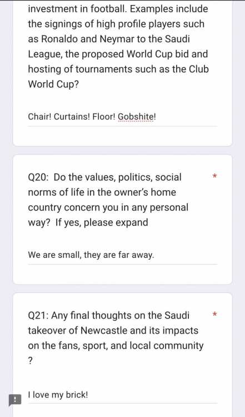Click "If yes, please expand" in Q20
Image resolution: width=245 pixels, height=417 pixels.
(102, 222)
